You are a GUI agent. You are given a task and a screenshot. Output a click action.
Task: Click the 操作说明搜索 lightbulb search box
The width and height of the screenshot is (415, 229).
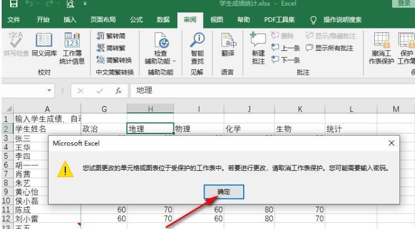pyautogui.click(x=336, y=20)
